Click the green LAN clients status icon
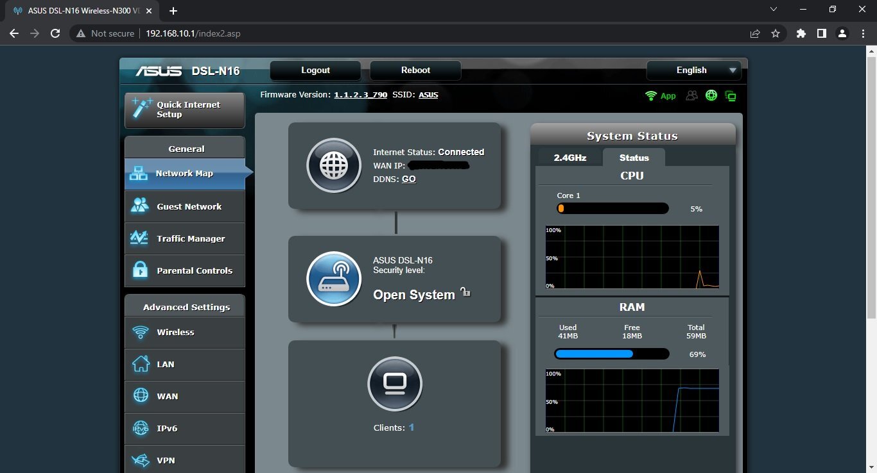Screen dimensions: 877x473 pyautogui.click(x=730, y=96)
